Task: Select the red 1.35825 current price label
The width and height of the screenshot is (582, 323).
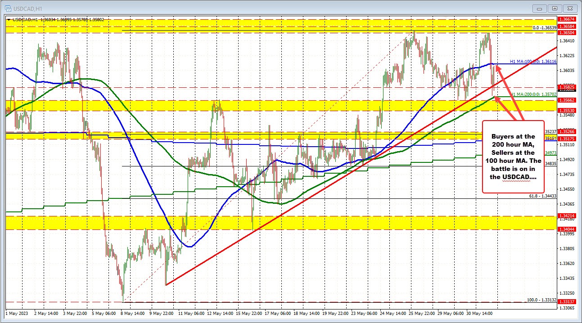Action: [x=567, y=86]
